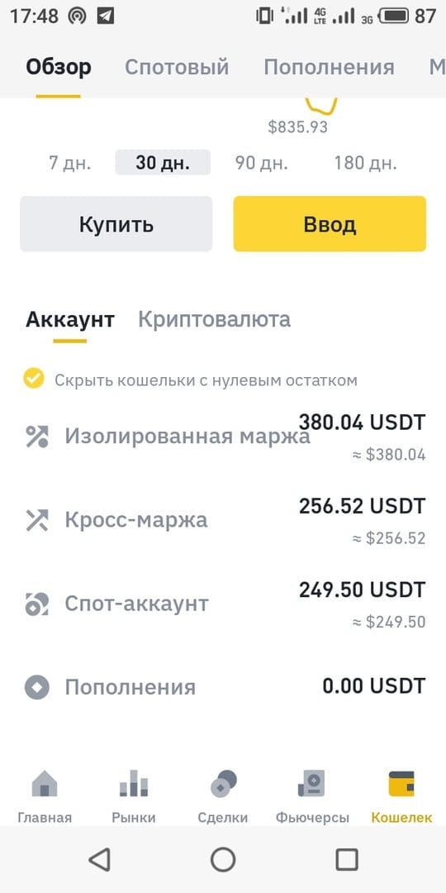Select the Кошелек wallet icon

coord(401,783)
